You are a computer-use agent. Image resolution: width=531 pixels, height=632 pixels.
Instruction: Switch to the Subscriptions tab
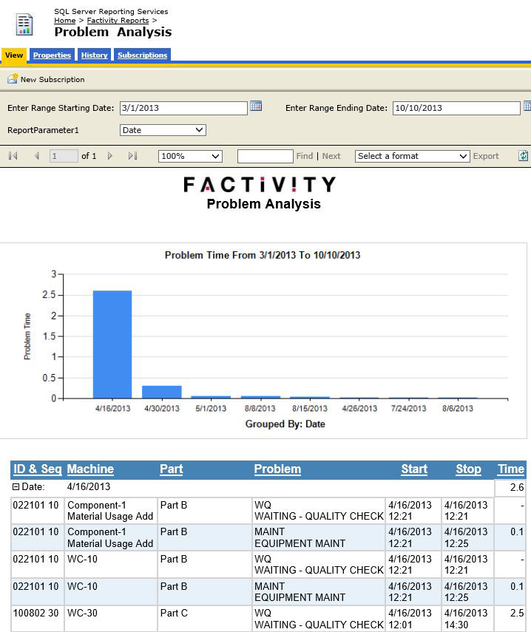(x=142, y=55)
